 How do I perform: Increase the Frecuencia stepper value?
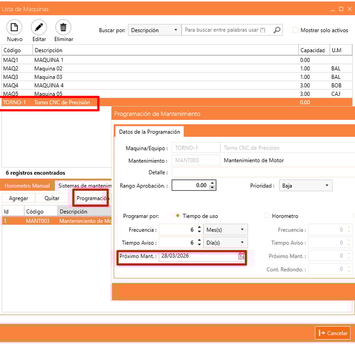tap(199, 228)
